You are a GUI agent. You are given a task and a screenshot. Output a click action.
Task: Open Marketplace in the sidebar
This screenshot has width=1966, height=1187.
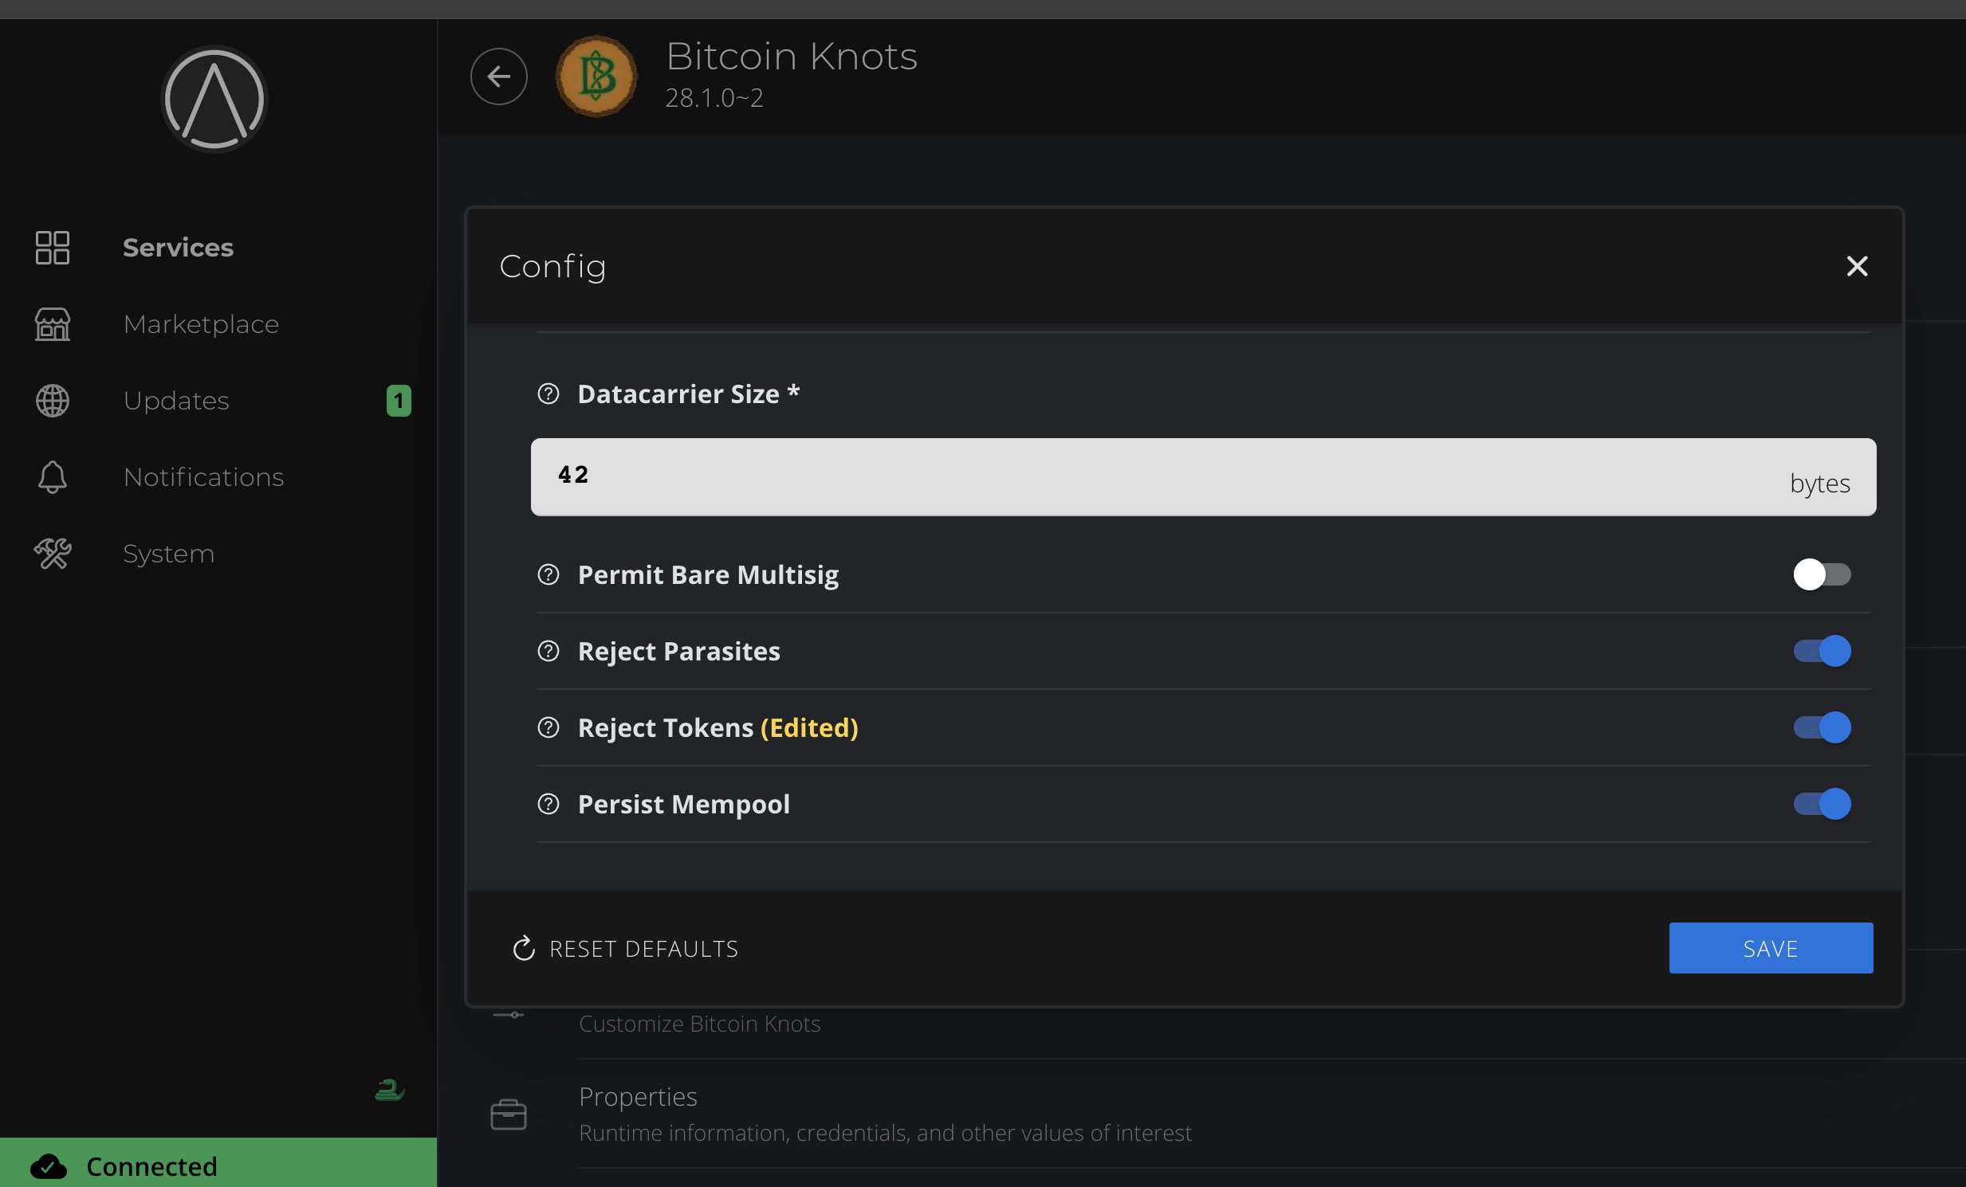click(218, 324)
